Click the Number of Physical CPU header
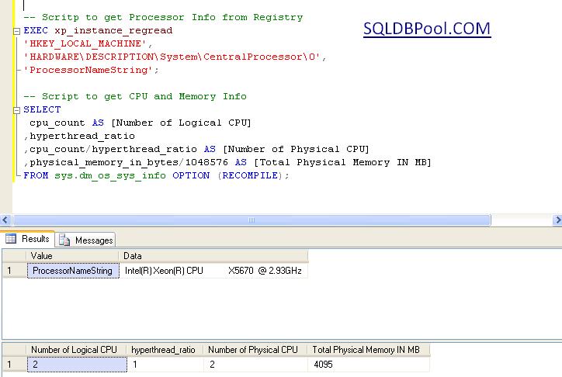This screenshot has height=377, width=562. click(255, 350)
